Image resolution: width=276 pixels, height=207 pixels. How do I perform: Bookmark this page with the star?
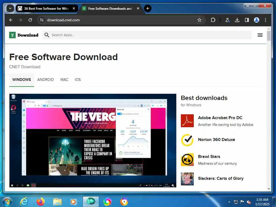point(199,20)
